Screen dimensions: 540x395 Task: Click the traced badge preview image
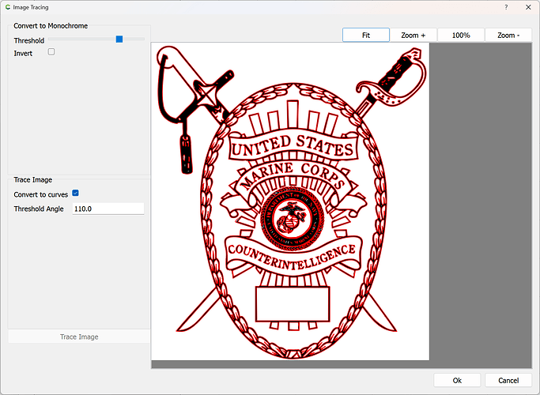(290, 201)
